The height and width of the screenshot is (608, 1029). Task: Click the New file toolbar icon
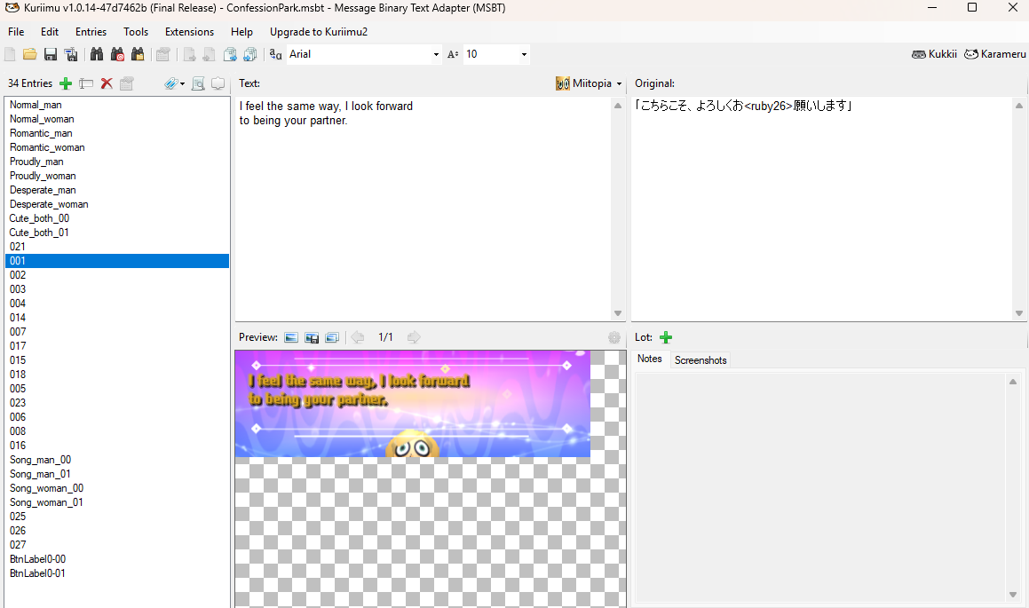[10, 54]
